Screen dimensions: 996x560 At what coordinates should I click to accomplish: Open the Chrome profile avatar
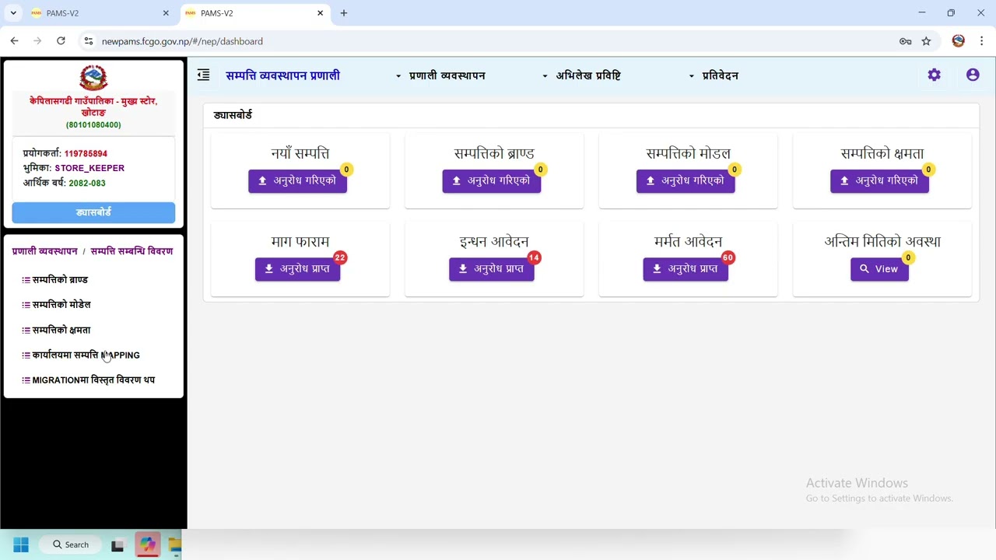coord(959,41)
